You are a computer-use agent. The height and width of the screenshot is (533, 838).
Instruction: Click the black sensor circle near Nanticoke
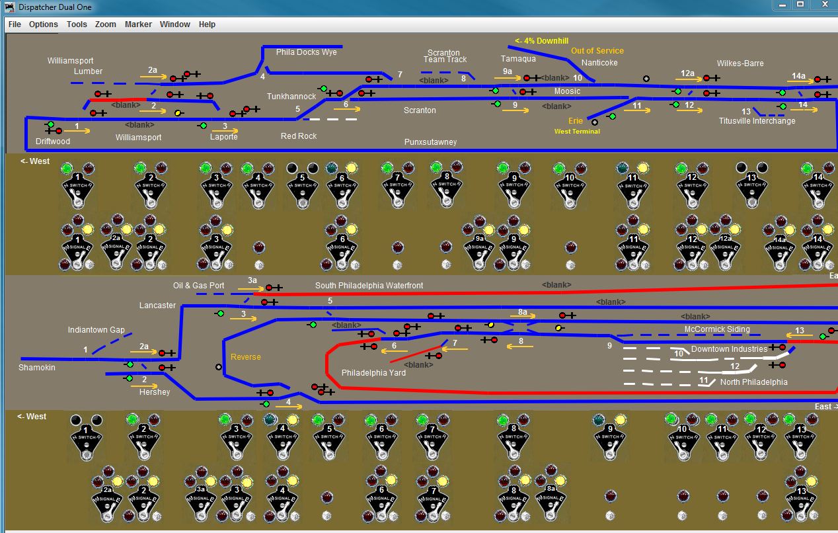[646, 79]
